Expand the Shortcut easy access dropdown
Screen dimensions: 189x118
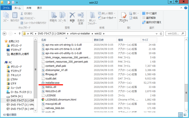point(115,18)
